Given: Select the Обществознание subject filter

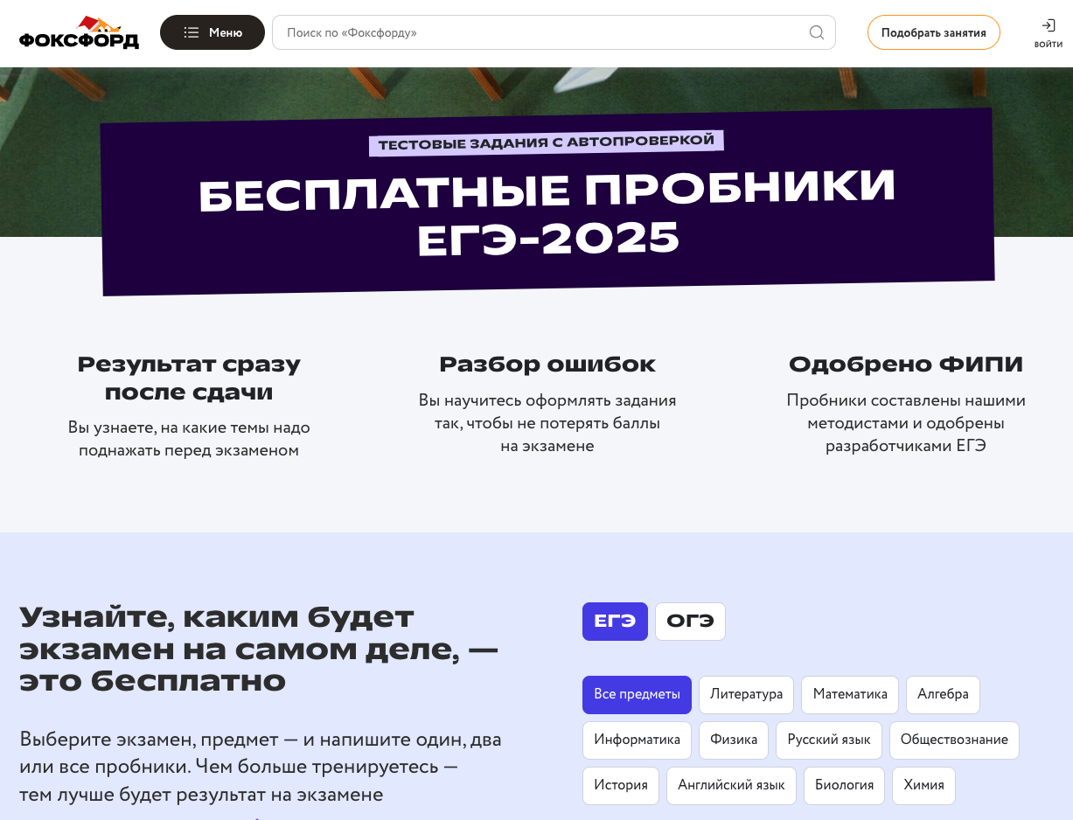Looking at the screenshot, I should click(x=954, y=740).
